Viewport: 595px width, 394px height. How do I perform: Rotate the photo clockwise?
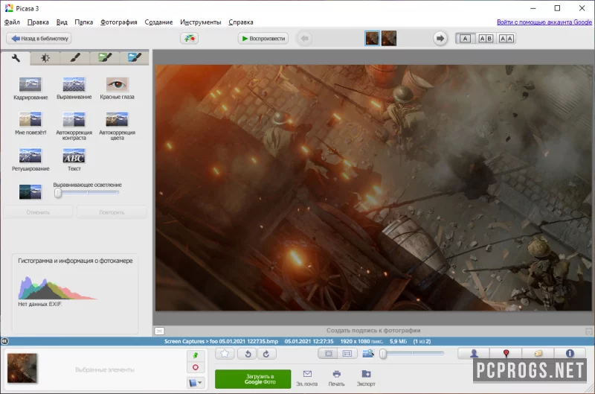point(266,354)
